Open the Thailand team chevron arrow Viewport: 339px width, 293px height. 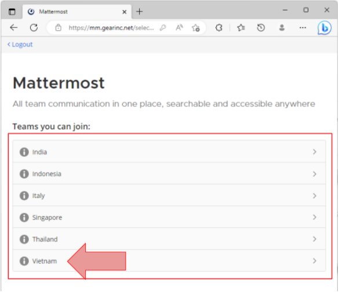315,239
